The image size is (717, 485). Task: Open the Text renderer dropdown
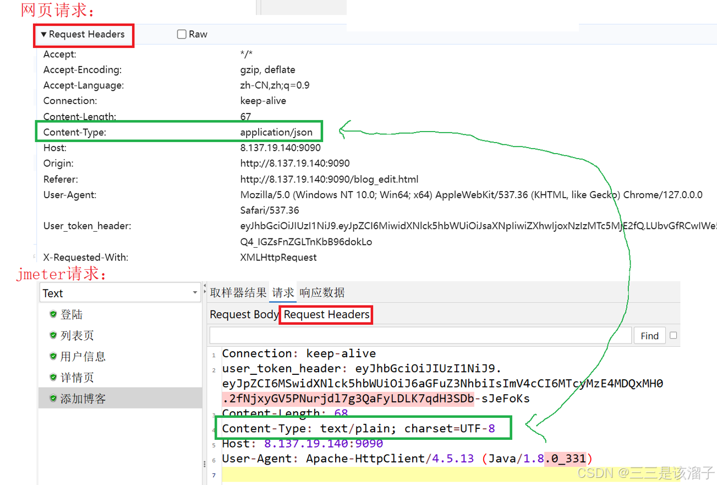tap(119, 293)
